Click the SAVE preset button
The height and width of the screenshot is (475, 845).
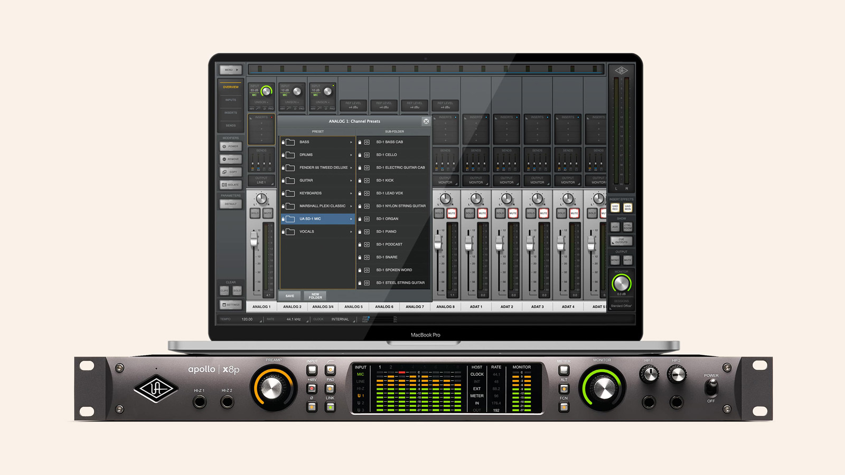290,296
